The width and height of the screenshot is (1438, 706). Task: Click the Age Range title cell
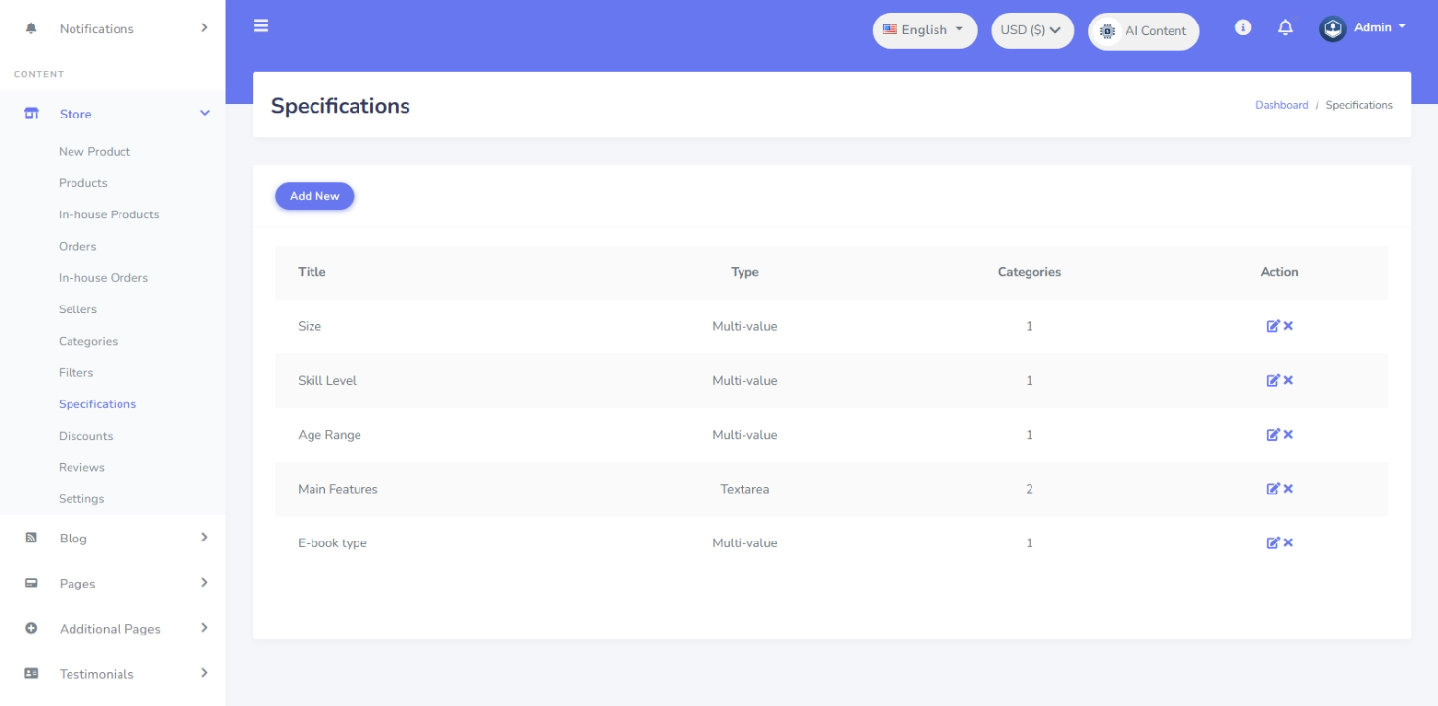coord(329,435)
